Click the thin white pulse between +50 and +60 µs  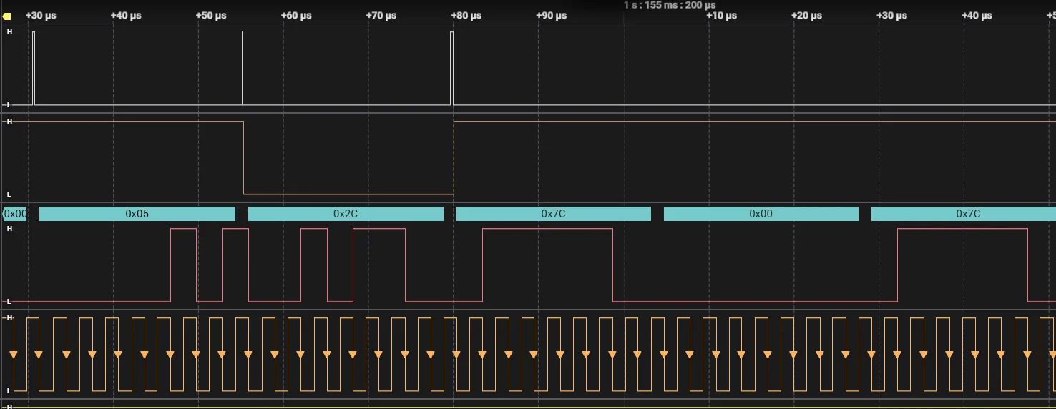pyautogui.click(x=243, y=68)
